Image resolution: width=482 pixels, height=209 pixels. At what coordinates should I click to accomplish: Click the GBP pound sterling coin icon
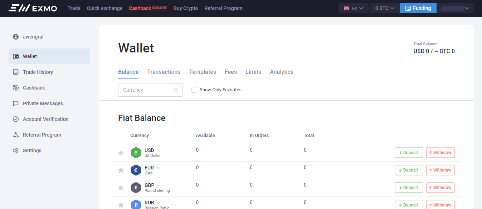point(136,188)
